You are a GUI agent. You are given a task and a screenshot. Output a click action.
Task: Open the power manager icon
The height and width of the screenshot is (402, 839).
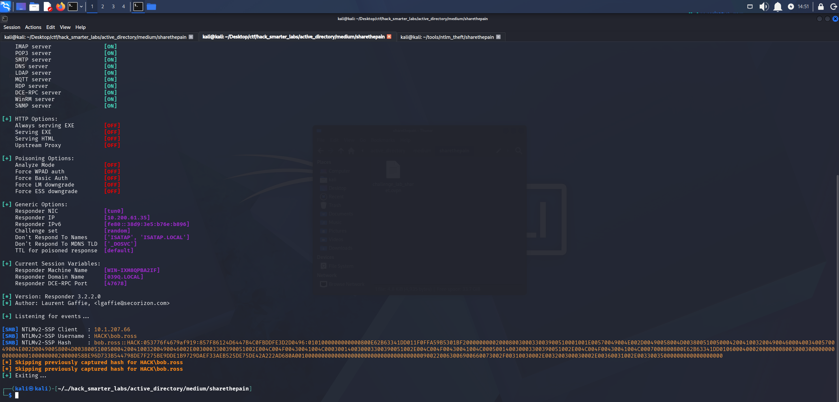coord(791,7)
